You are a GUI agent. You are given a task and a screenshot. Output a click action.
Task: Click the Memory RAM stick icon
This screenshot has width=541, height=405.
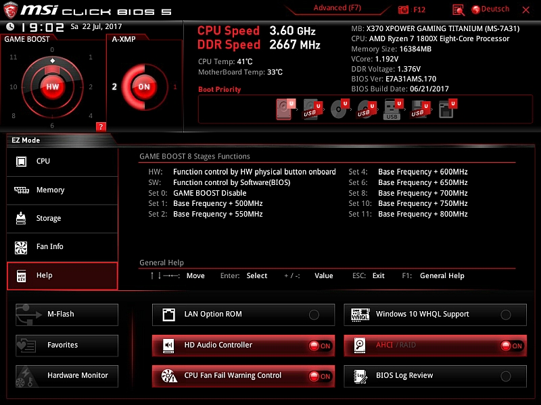coord(22,190)
